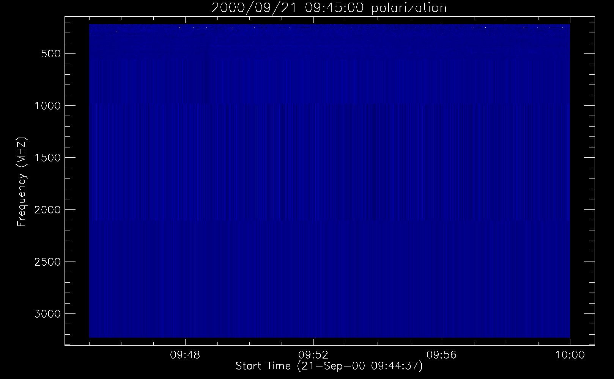614x379 pixels.
Task: Click the 09:56 time tick label
Action: click(442, 355)
